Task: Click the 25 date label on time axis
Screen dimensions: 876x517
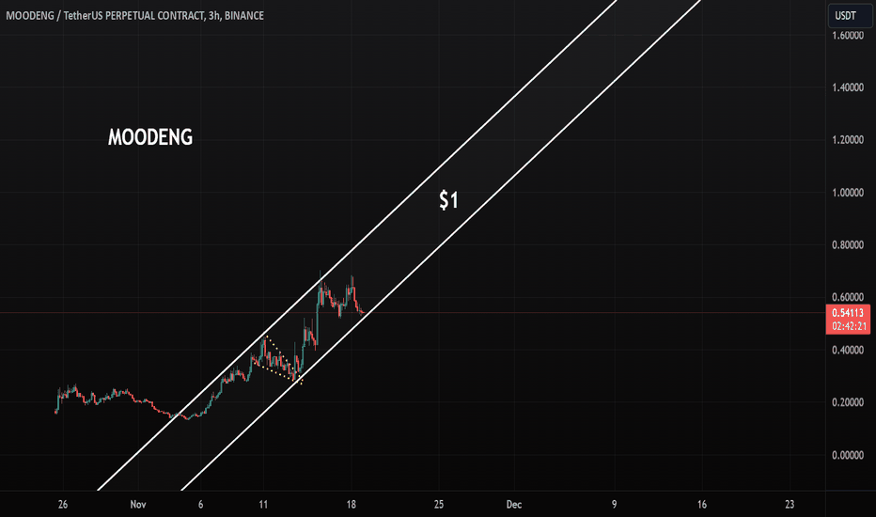Action: 439,504
